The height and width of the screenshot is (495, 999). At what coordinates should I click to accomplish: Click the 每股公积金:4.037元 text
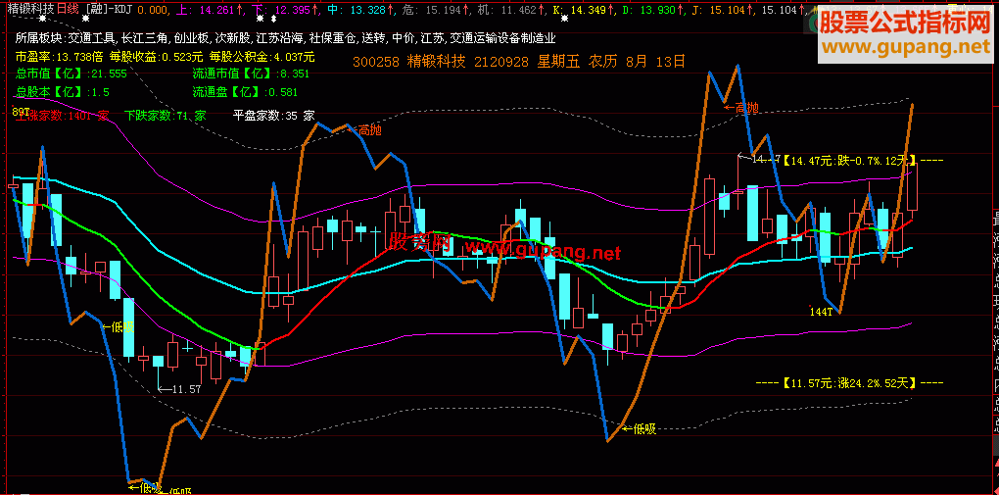(262, 56)
